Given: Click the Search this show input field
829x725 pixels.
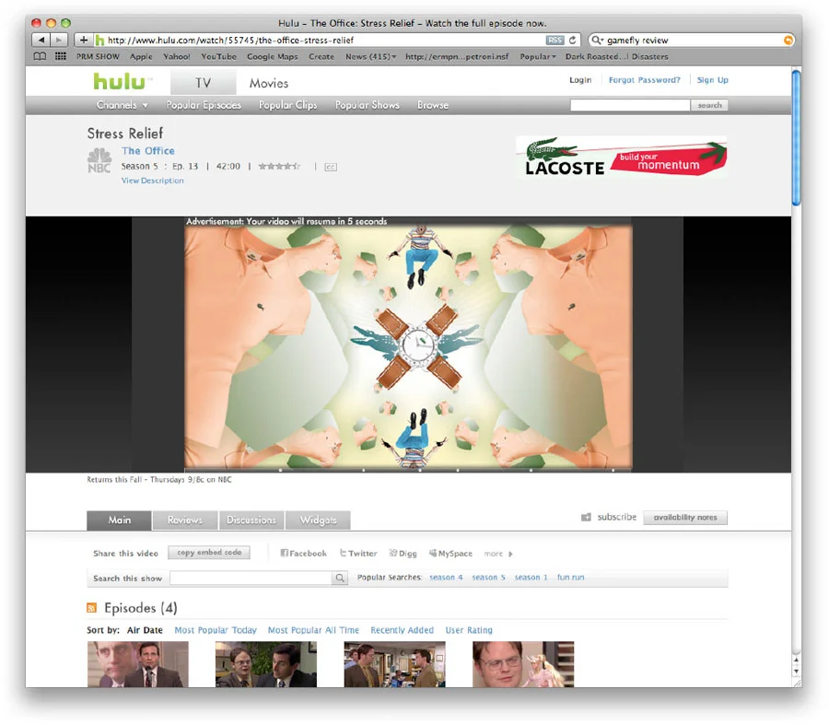Looking at the screenshot, I should pos(251,578).
